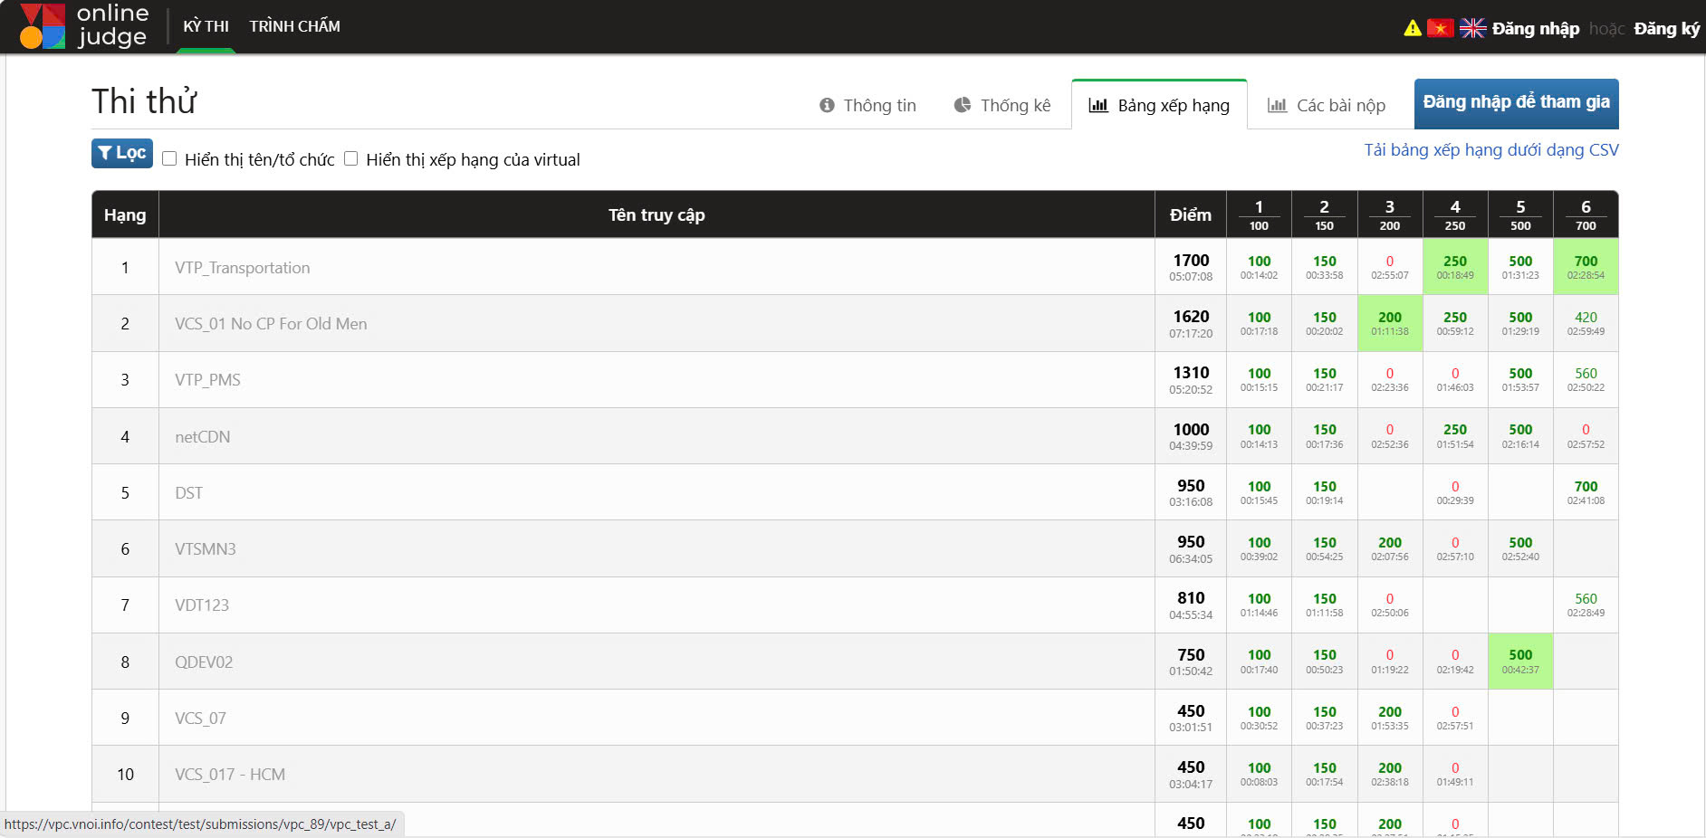This screenshot has width=1706, height=838.
Task: Open VCS_07's 200 score on problem 3
Action: 1390,718
